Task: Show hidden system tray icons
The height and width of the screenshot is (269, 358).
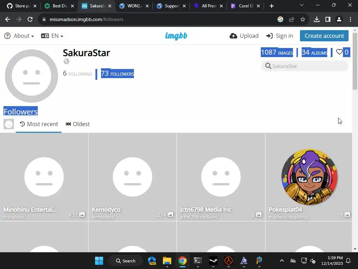Action: point(282,261)
